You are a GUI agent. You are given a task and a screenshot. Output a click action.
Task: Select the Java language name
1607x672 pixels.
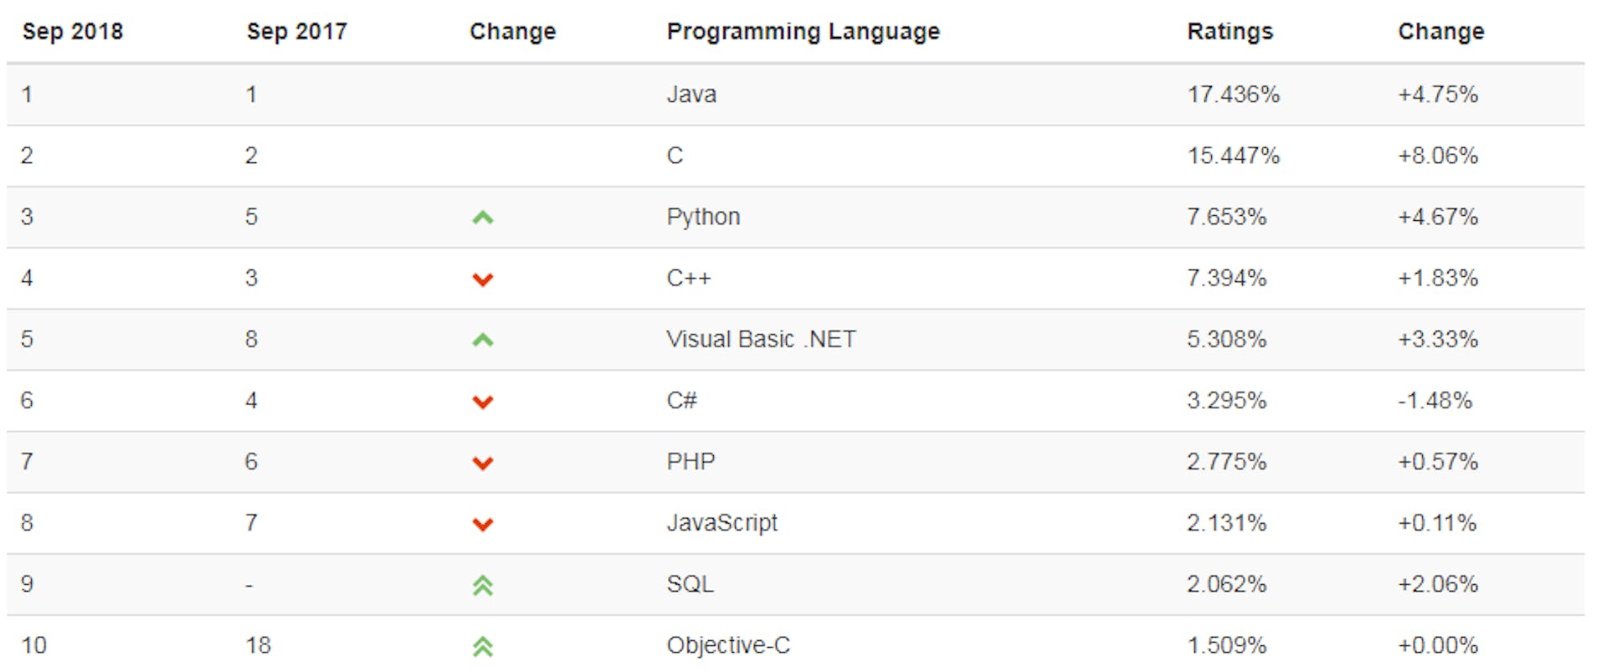(691, 95)
